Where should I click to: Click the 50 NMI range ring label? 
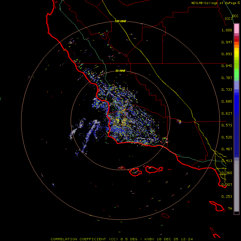click(120, 71)
